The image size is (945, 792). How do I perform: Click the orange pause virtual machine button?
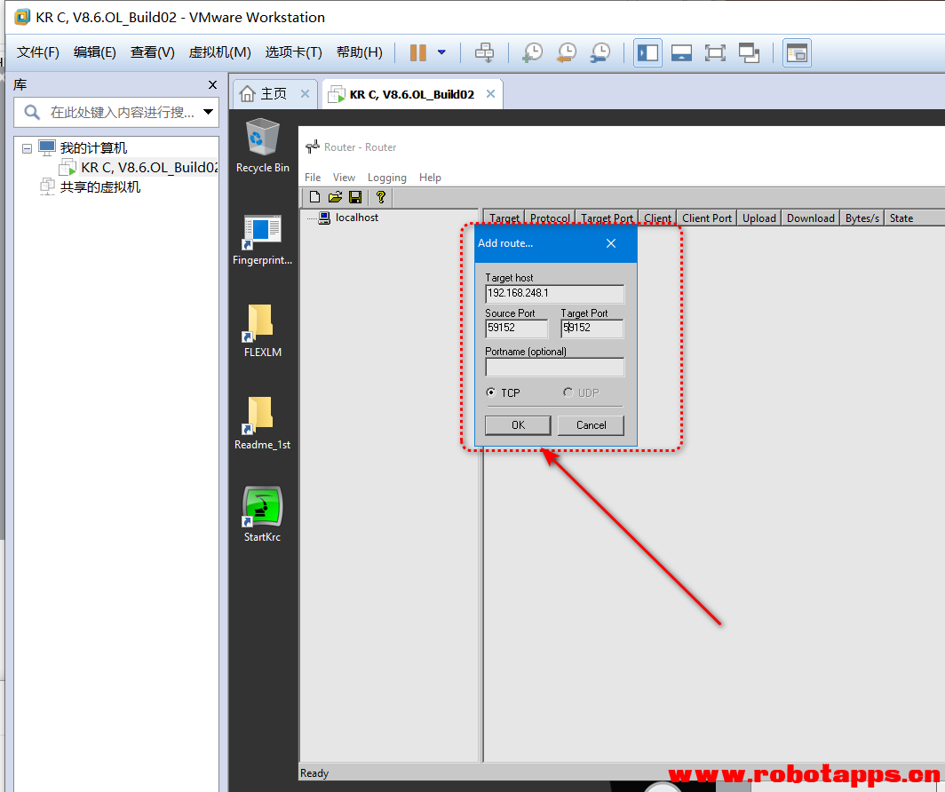(x=418, y=53)
